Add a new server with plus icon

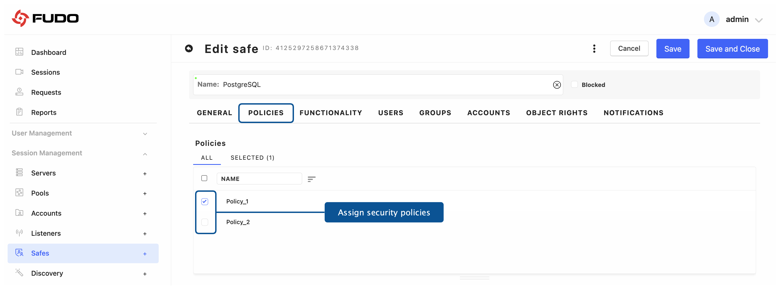tap(145, 174)
